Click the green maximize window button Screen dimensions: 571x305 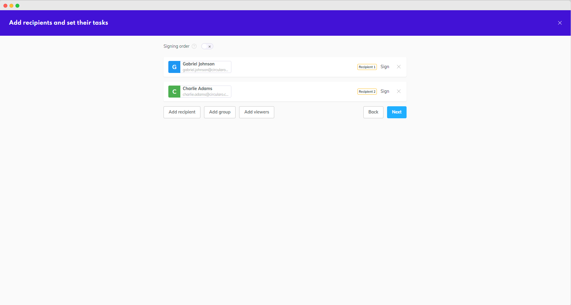[17, 6]
